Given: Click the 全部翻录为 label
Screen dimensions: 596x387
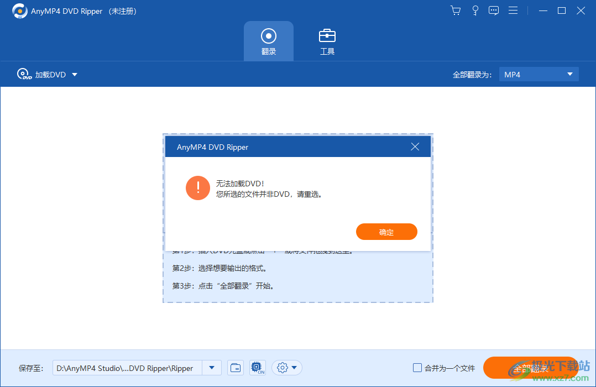Looking at the screenshot, I should [x=472, y=75].
